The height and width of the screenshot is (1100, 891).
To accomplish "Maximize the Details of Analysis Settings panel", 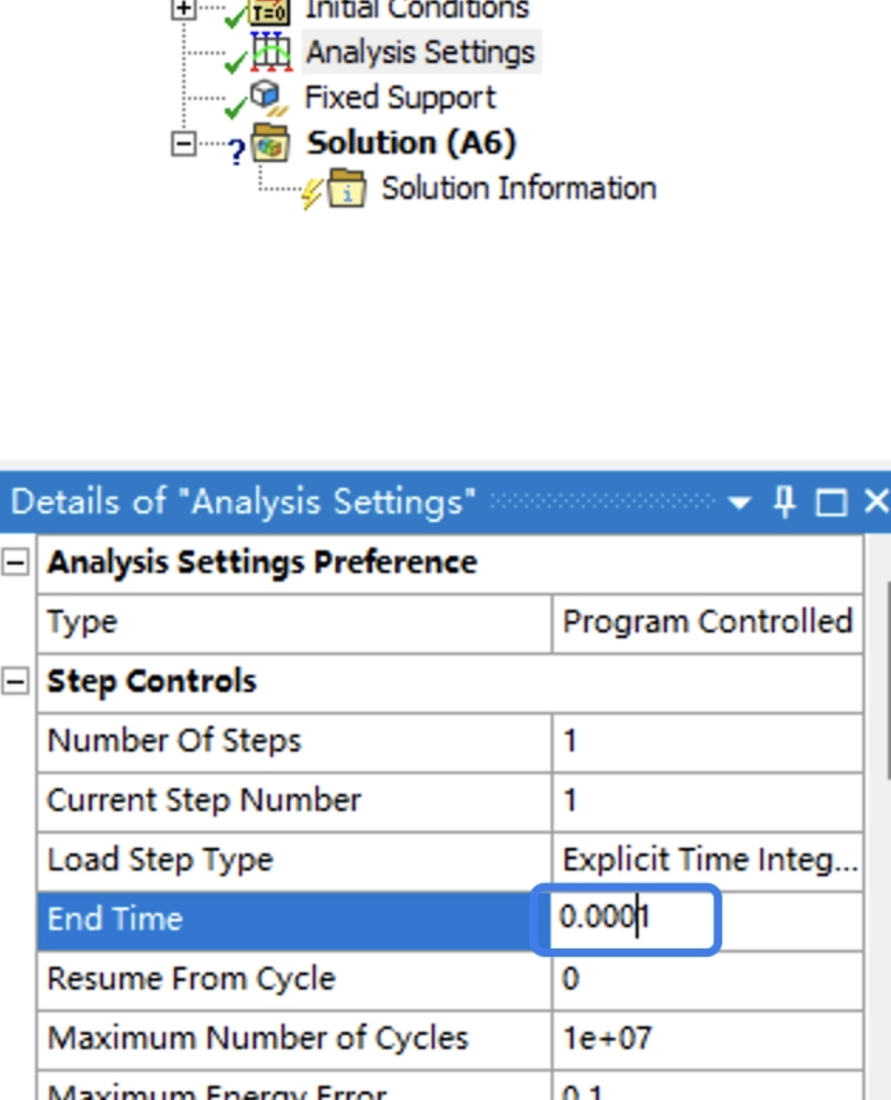I will tap(831, 502).
